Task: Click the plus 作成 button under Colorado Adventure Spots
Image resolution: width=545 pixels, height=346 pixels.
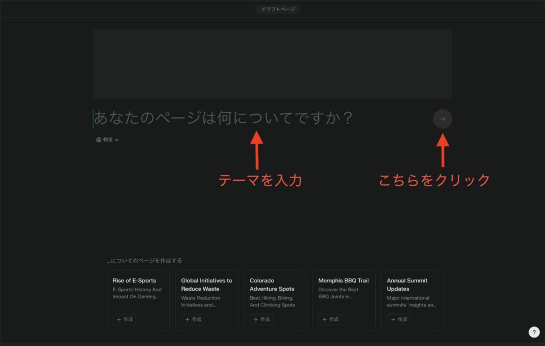Action: pos(261,319)
